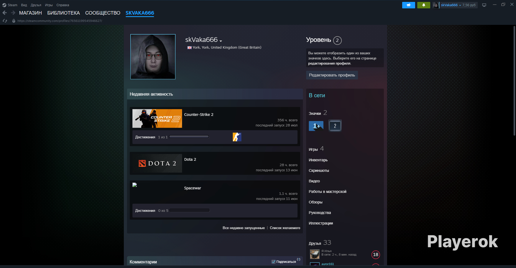The height and width of the screenshot is (268, 516).
Task: Click the small account avatar in the header
Action: pos(436,5)
